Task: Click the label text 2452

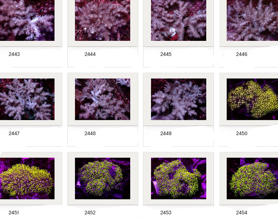Action: pyautogui.click(x=90, y=213)
